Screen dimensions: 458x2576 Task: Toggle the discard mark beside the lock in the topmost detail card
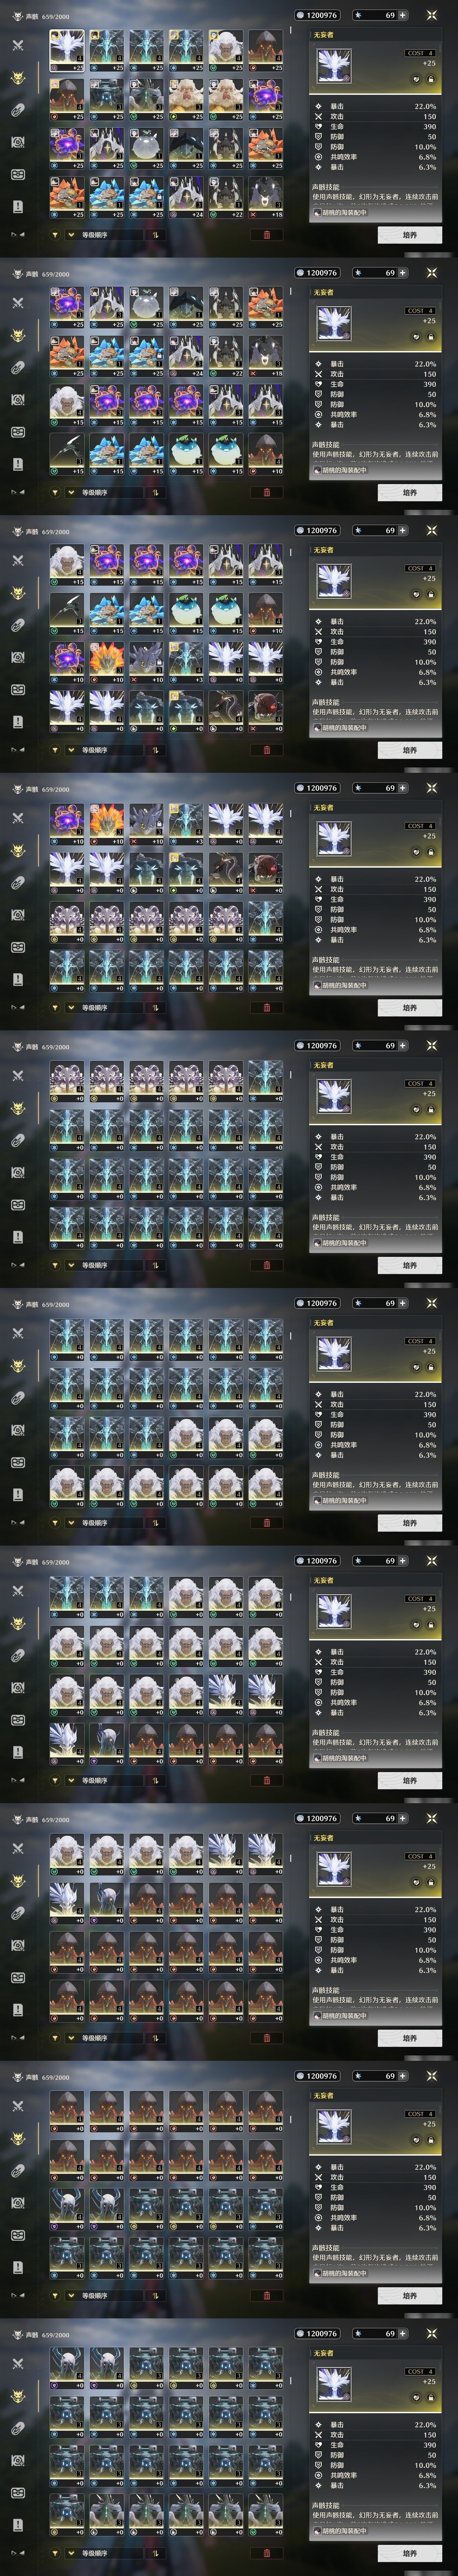416,79
